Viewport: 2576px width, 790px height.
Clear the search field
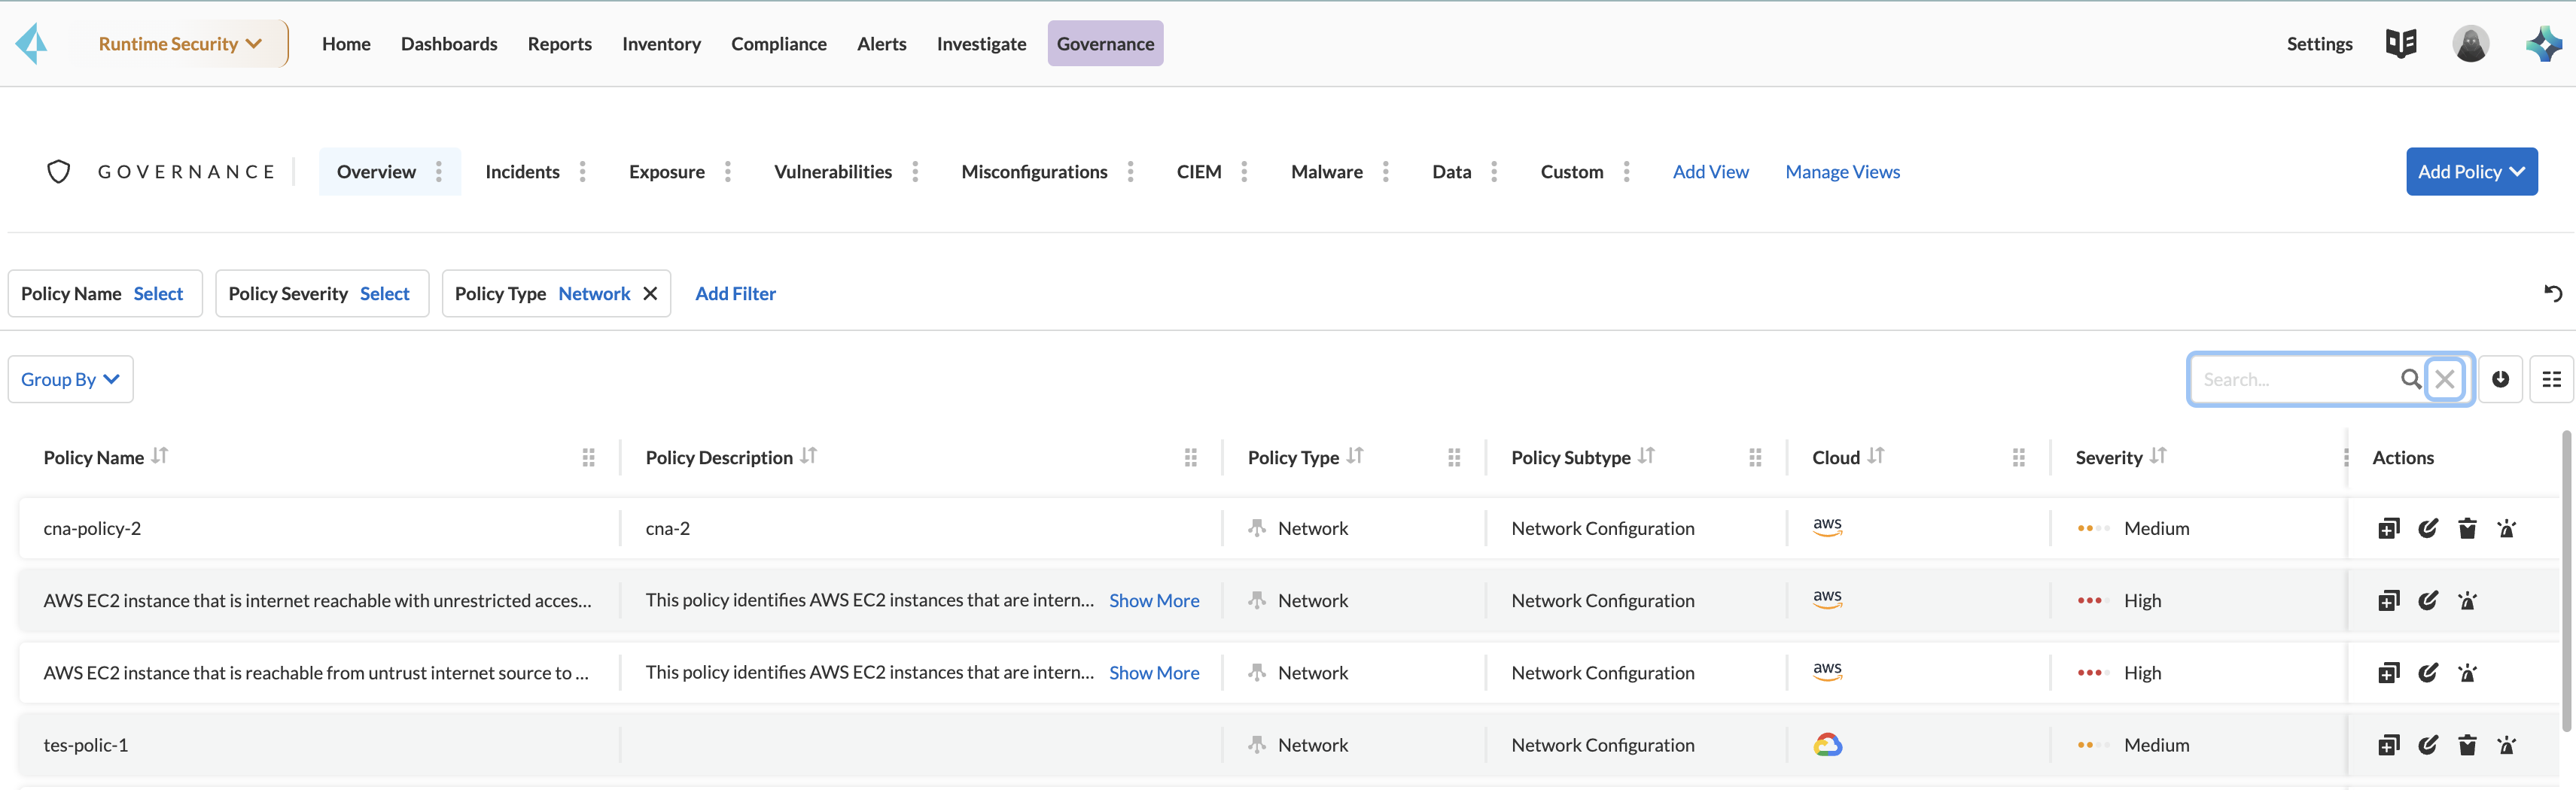pyautogui.click(x=2444, y=379)
